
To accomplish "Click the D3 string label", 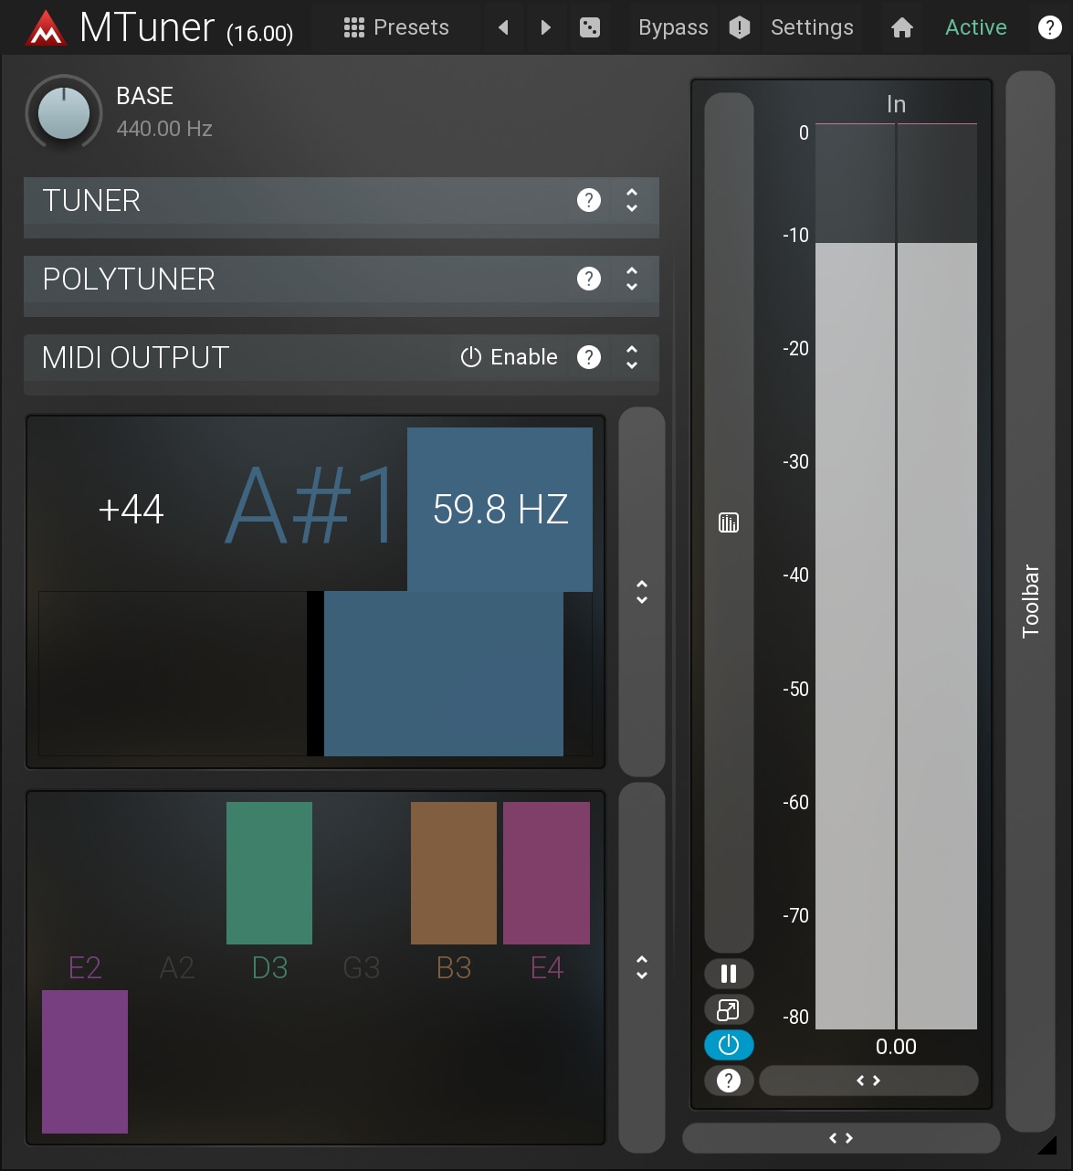I will click(269, 967).
